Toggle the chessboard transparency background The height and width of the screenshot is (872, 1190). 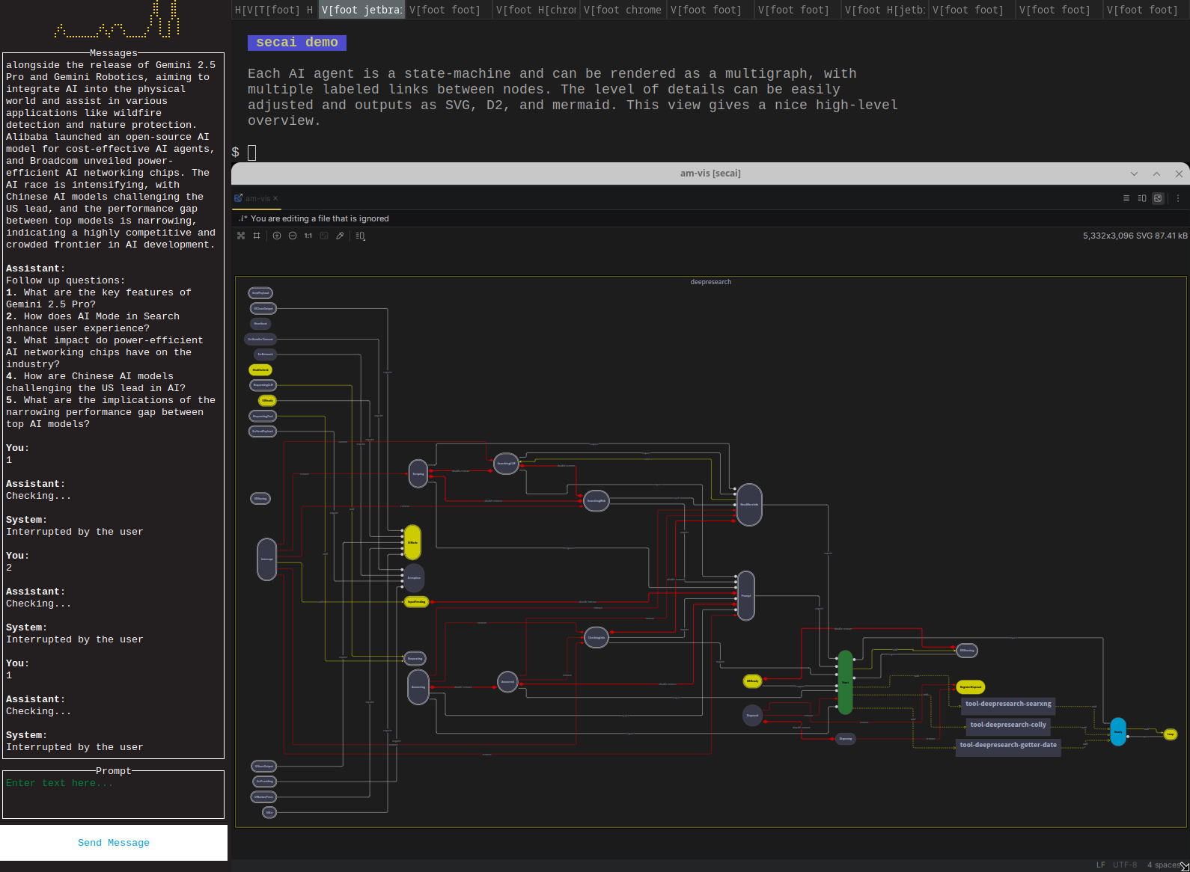241,236
